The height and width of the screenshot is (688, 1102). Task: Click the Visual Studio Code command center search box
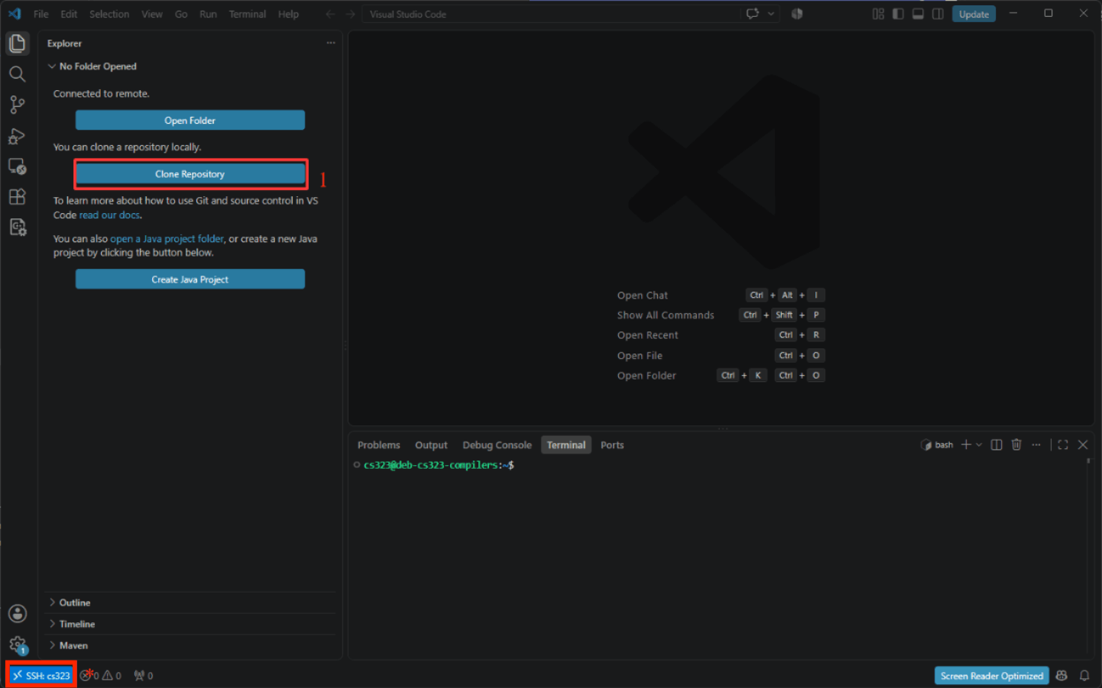[551, 14]
